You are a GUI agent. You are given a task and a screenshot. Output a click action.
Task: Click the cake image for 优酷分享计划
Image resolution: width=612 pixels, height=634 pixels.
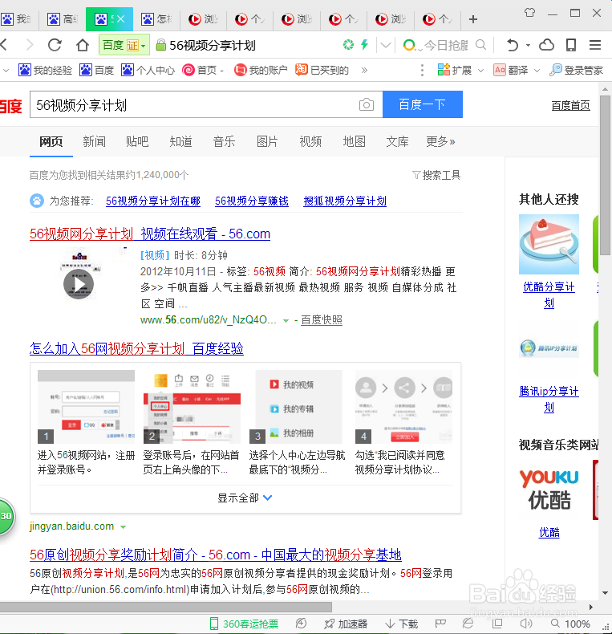coord(549,244)
